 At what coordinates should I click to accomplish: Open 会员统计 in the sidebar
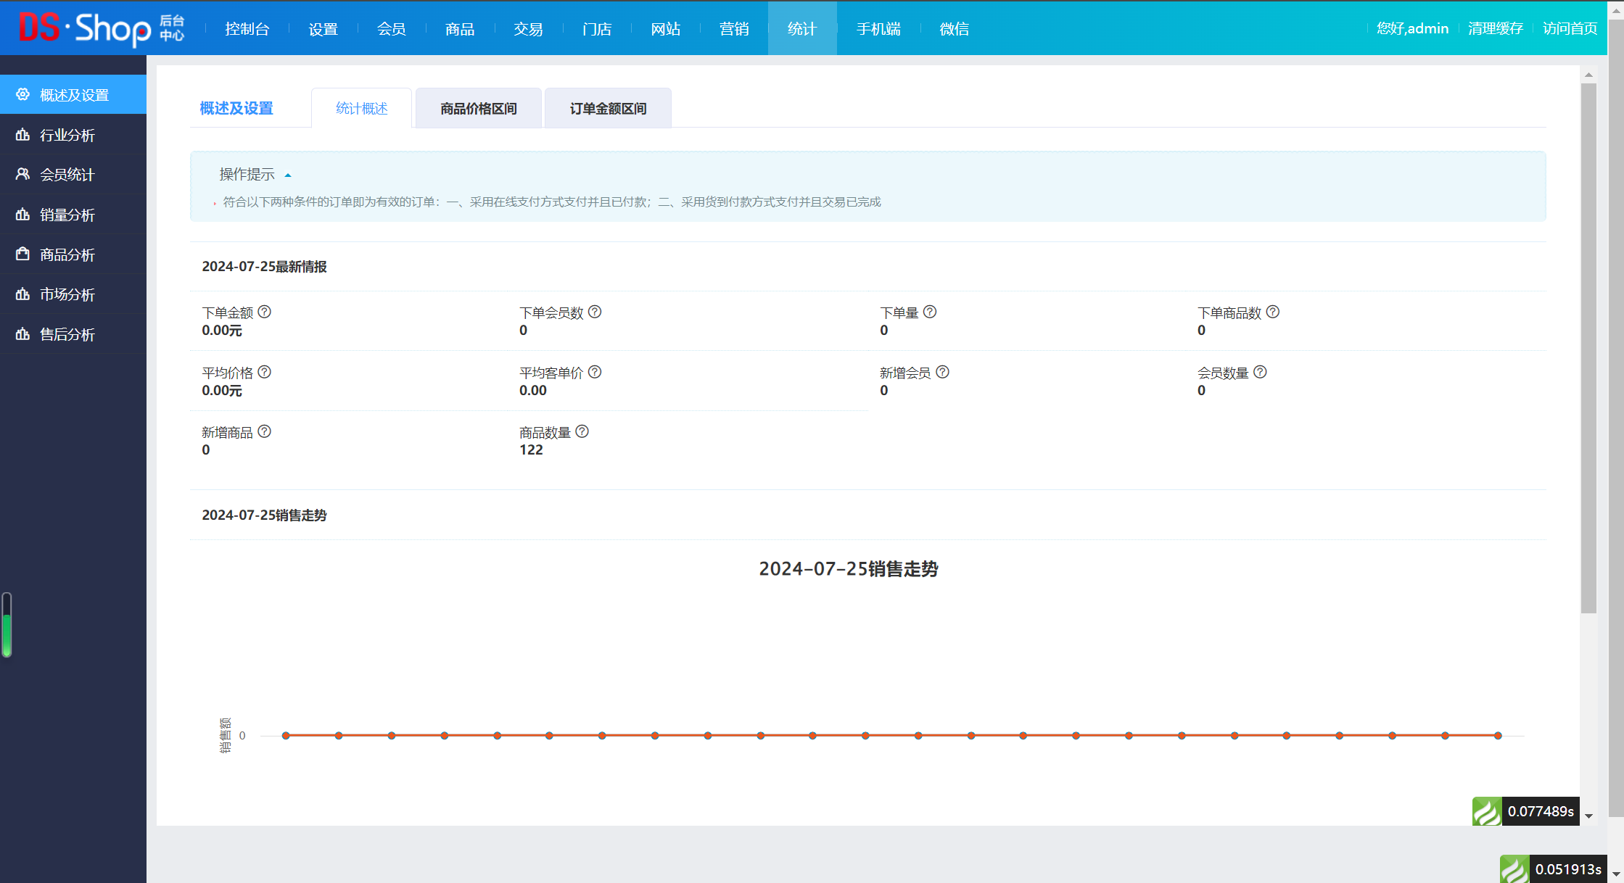point(67,175)
